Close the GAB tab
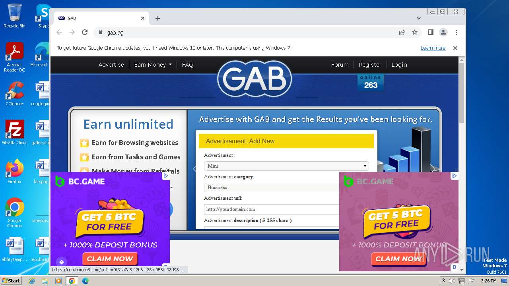The width and height of the screenshot is (509, 286). 143,18
